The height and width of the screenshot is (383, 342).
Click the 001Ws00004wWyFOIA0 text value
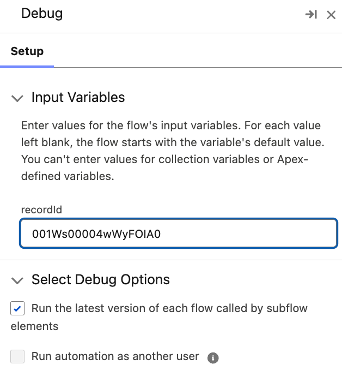pyautogui.click(x=96, y=234)
